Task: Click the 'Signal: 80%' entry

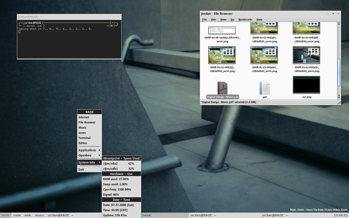Action: pyautogui.click(x=121, y=195)
